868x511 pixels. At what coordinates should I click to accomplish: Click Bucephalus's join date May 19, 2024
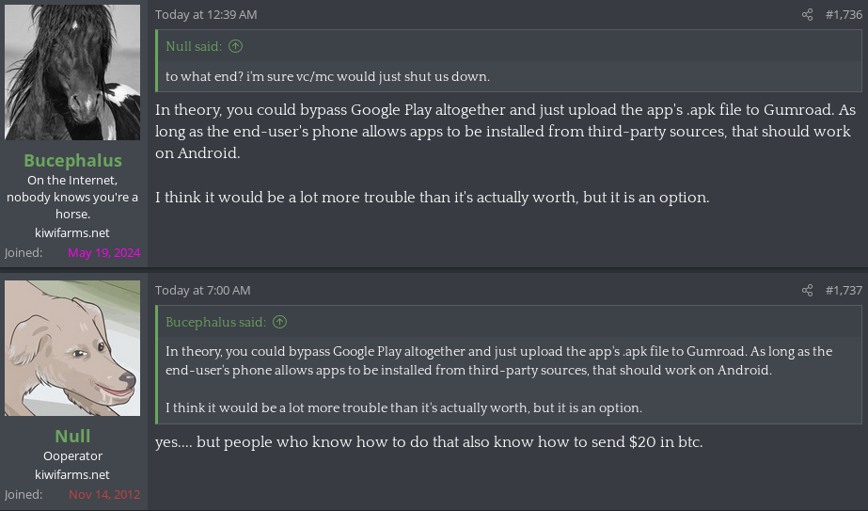[x=103, y=252]
